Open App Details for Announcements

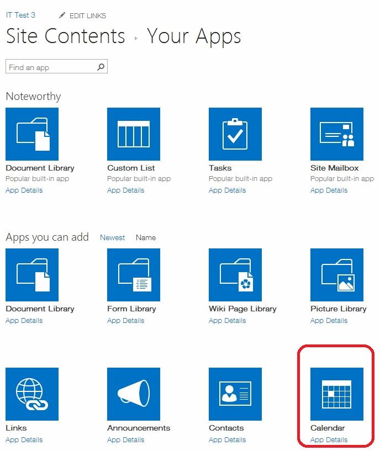point(125,440)
